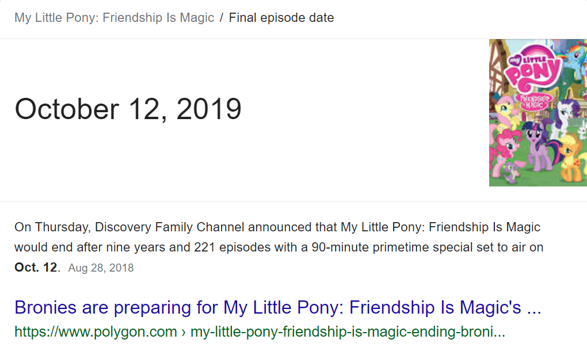
Task: Open the Bronies are preparing result title
Action: (277, 308)
